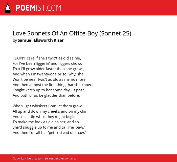Click the poem title Love Sonnets heading
Image resolution: width=177 pixels, height=162 pixels.
tap(72, 33)
